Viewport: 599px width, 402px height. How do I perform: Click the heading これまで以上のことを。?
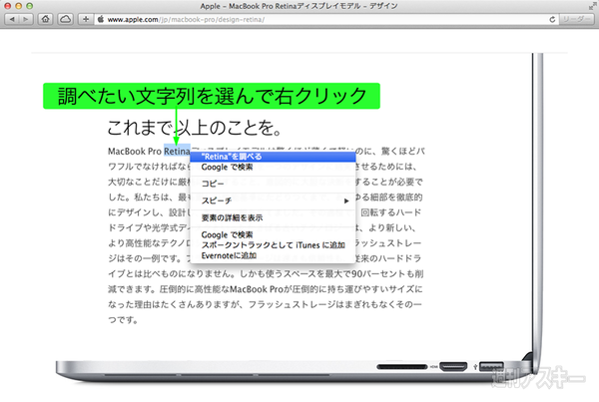pos(195,128)
